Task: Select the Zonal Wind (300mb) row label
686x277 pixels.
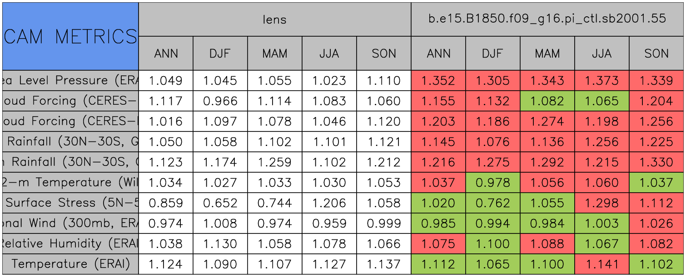Action: click(x=70, y=224)
